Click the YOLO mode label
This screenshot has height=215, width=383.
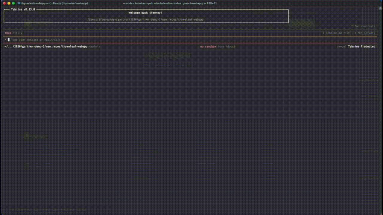click(7, 33)
